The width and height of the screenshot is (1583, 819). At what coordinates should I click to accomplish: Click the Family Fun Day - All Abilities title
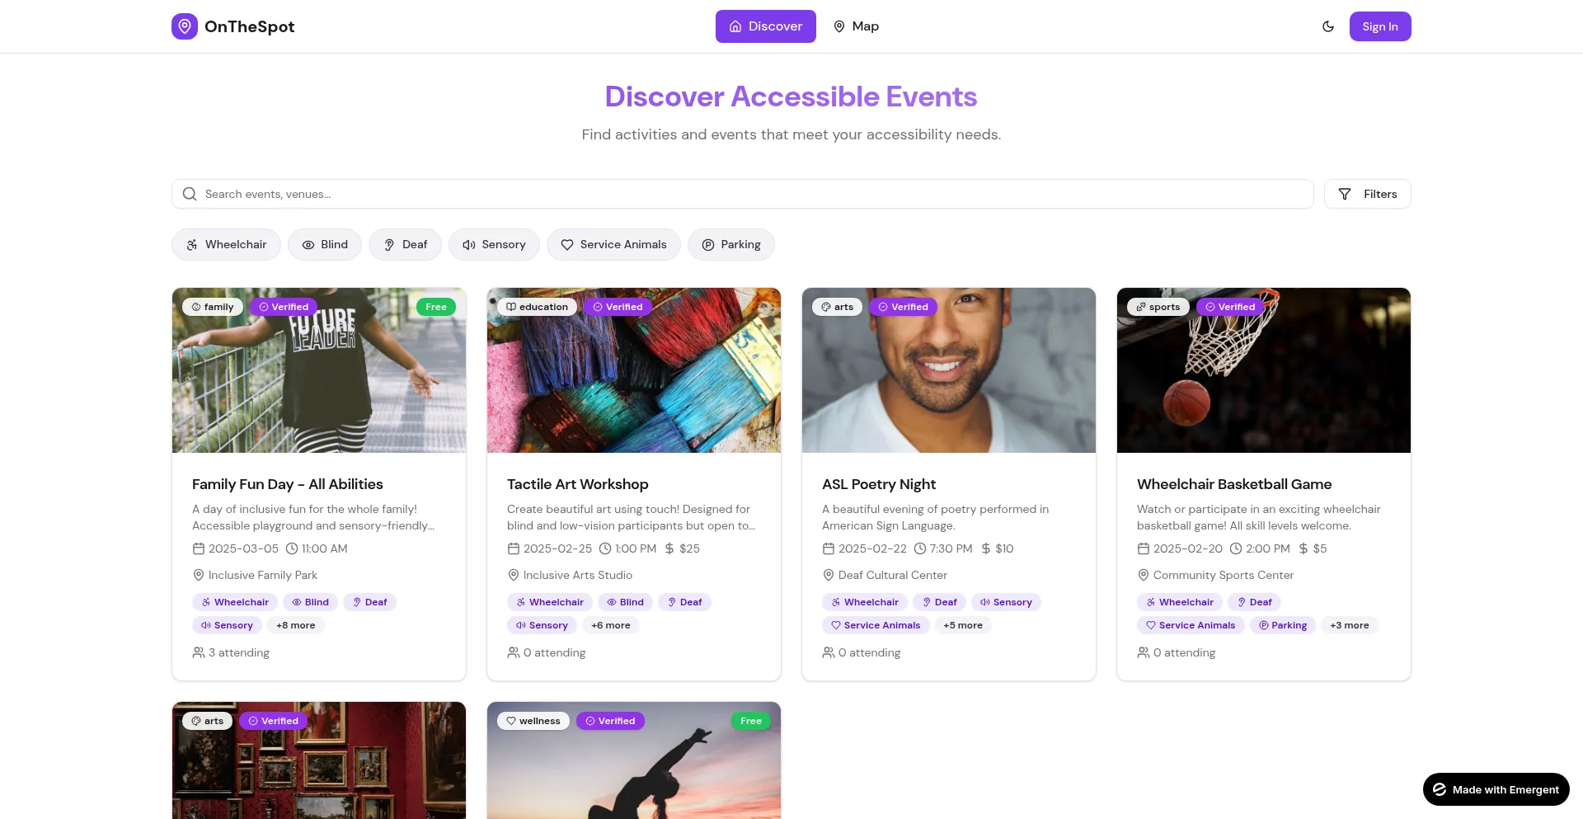tap(288, 484)
